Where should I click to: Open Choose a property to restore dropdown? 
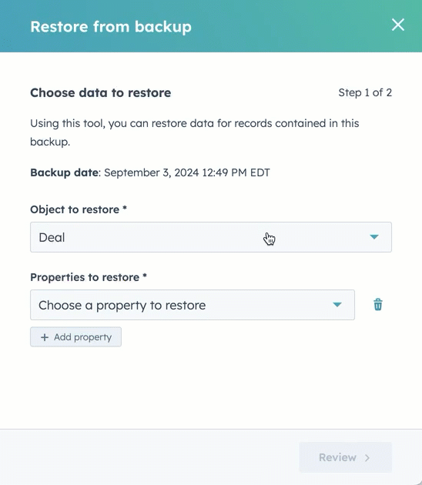tap(193, 305)
